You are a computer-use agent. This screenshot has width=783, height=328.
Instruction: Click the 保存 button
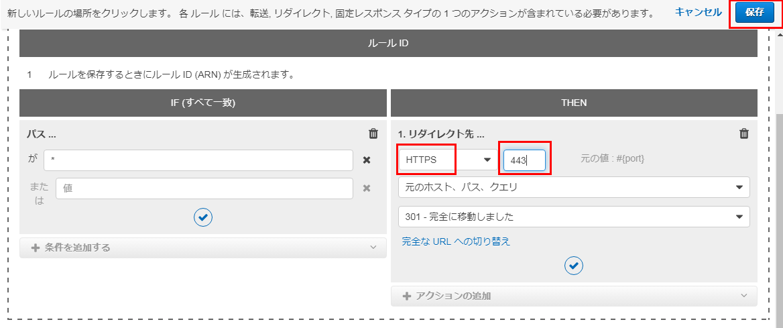coord(754,12)
